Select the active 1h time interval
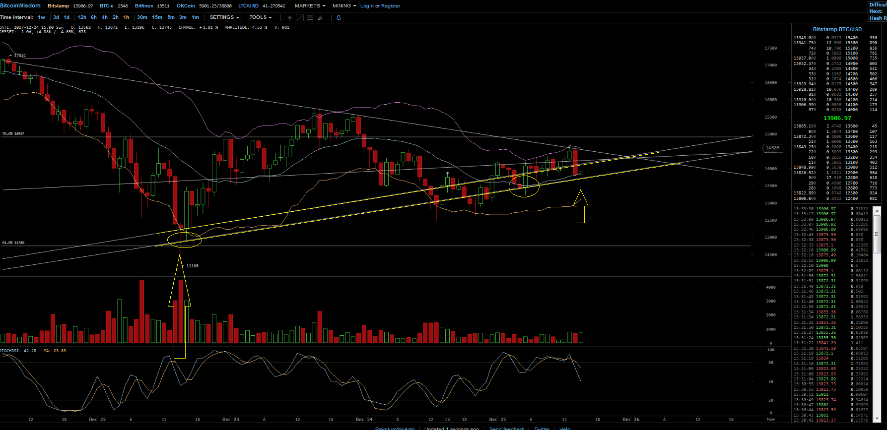The image size is (887, 430). click(x=127, y=17)
